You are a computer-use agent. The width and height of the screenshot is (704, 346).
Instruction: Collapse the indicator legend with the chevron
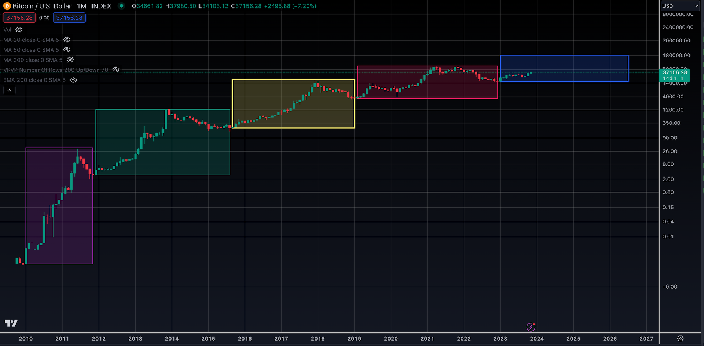pos(10,90)
